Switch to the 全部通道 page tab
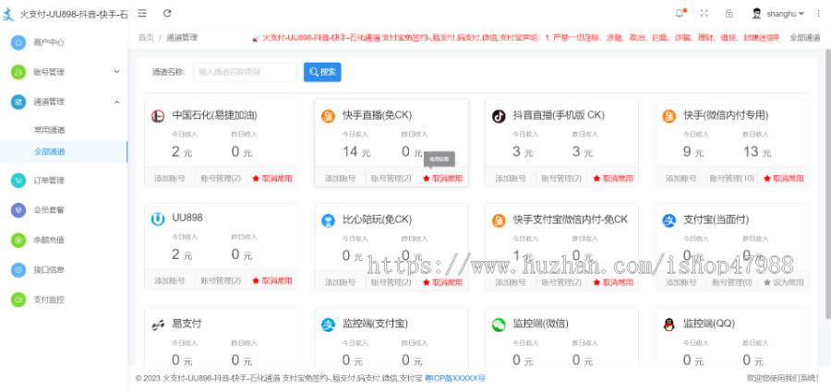This screenshot has height=390, width=831. pos(804,38)
